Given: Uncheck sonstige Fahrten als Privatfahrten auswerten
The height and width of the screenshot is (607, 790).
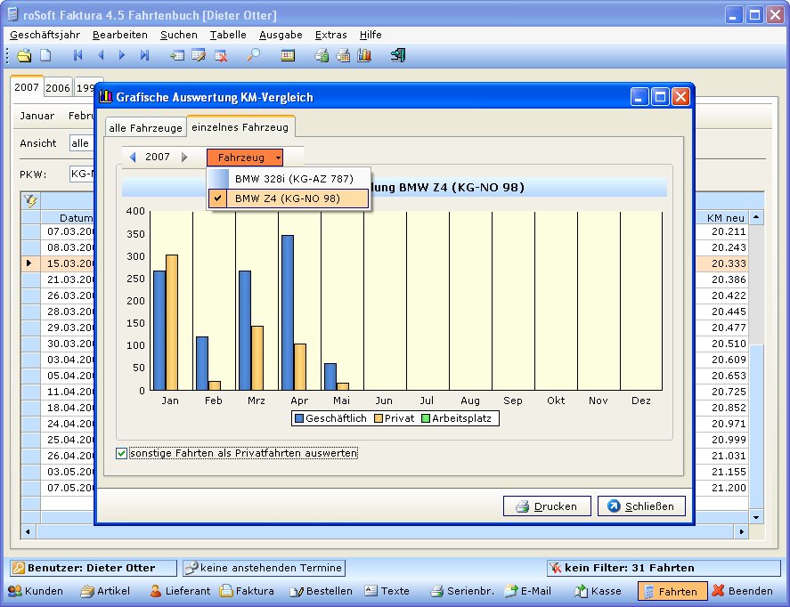Looking at the screenshot, I should click(122, 454).
